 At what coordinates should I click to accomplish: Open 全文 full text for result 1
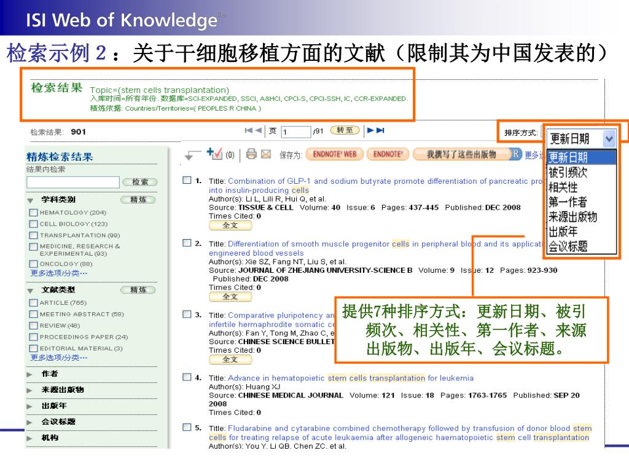coord(230,226)
